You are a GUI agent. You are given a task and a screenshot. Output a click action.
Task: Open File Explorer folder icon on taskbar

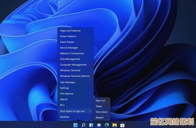(x=115, y=125)
